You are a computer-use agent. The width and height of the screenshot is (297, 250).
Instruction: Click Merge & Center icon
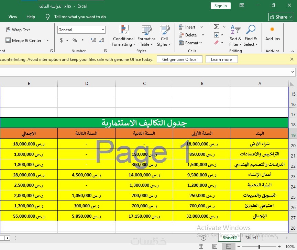coord(8,40)
